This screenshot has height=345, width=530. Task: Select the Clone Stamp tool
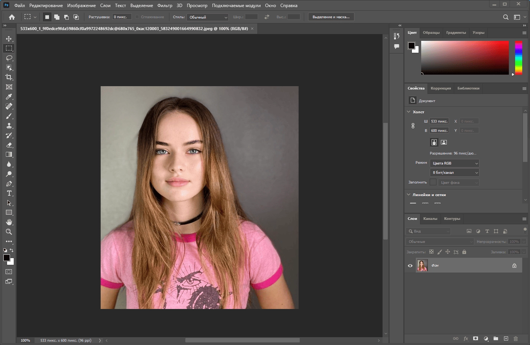[9, 126]
